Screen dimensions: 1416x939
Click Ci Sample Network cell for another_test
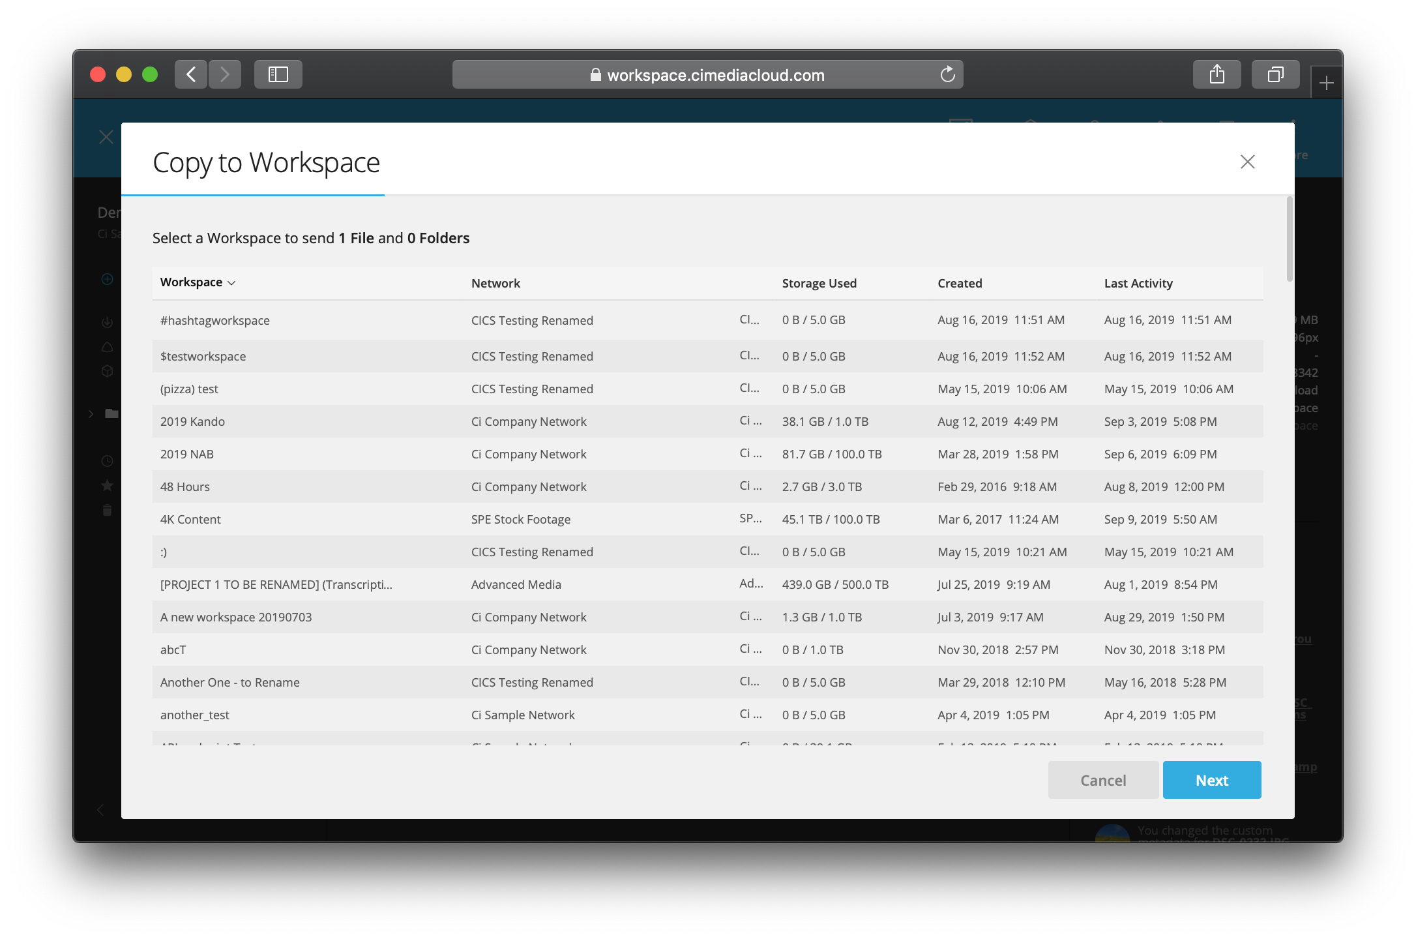[523, 715]
